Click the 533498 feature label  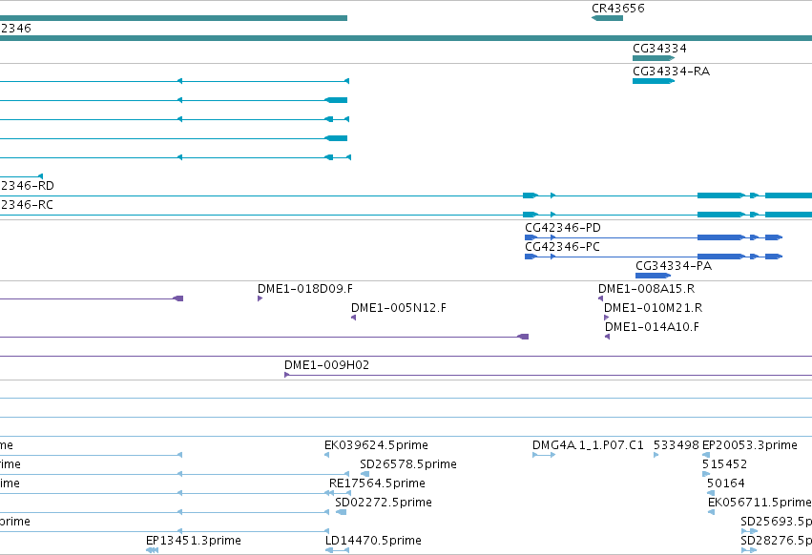click(676, 445)
